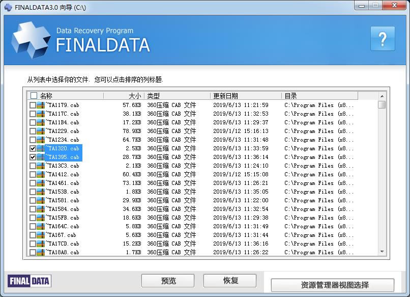The height and width of the screenshot is (297, 410).
Task: Click the scrollbar thumb of file list
Action: tap(382, 105)
